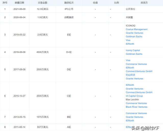Viewport: 163px width, 134px height.
Task: Open Coatue Management investor link
Action: tap(137, 29)
